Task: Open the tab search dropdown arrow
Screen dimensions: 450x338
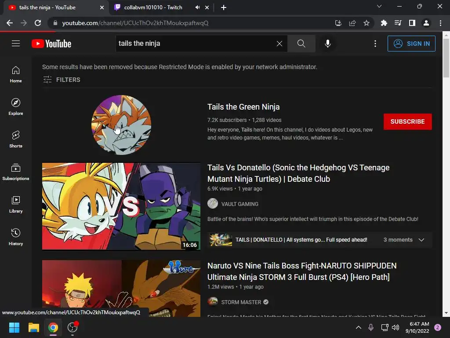Action: click(x=379, y=6)
